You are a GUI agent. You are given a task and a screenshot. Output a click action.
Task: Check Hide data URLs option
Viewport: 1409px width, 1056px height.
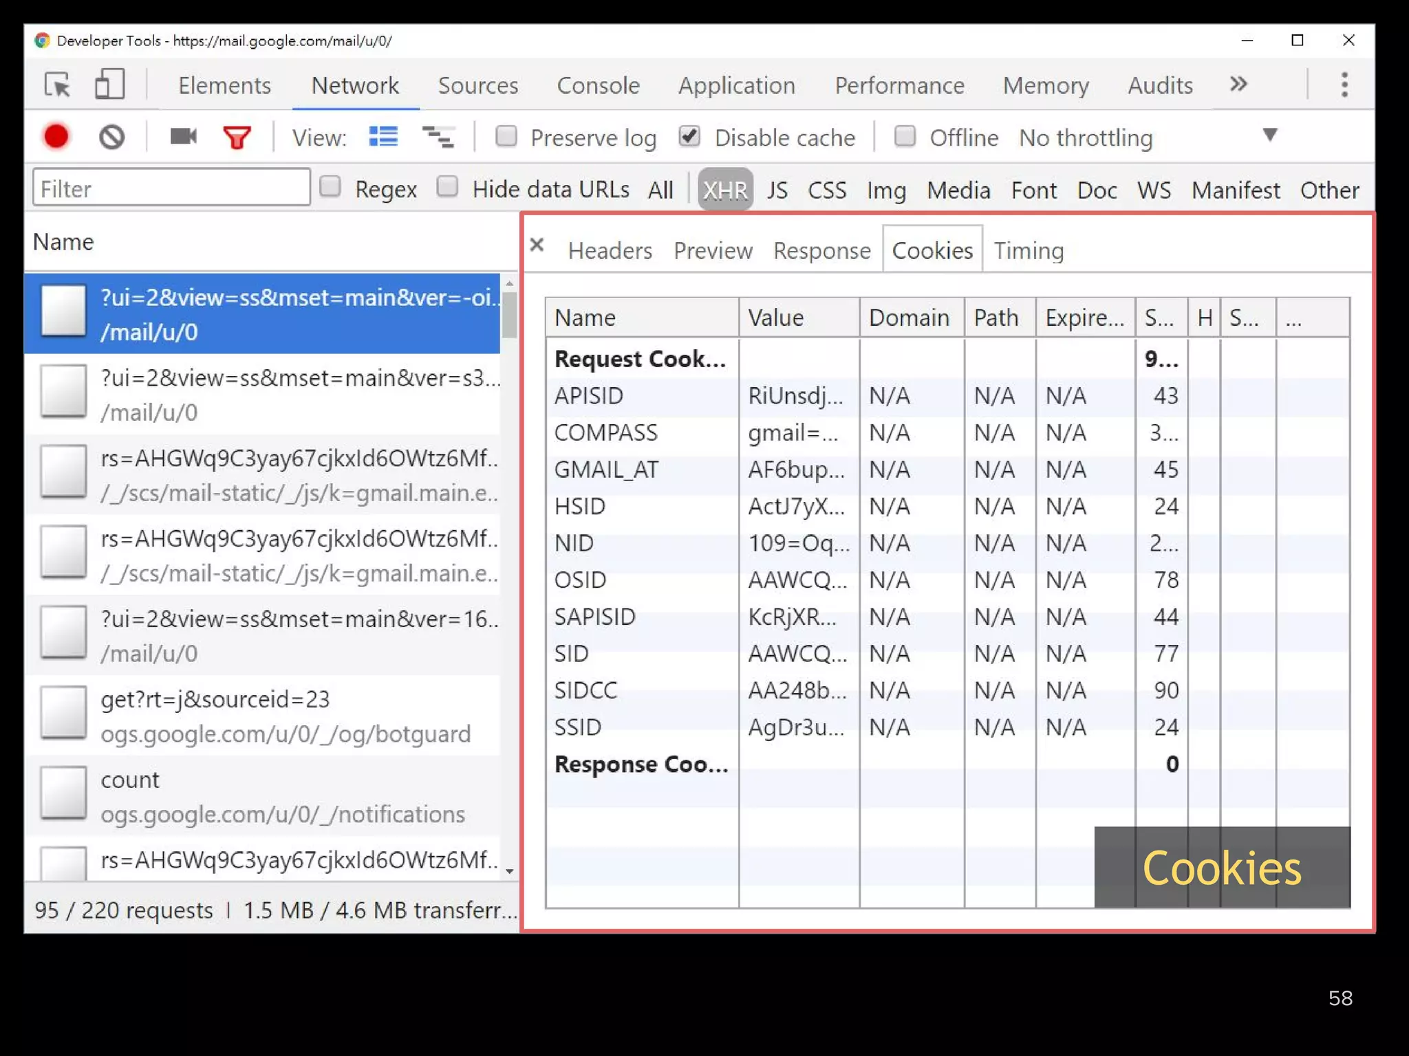[447, 186]
